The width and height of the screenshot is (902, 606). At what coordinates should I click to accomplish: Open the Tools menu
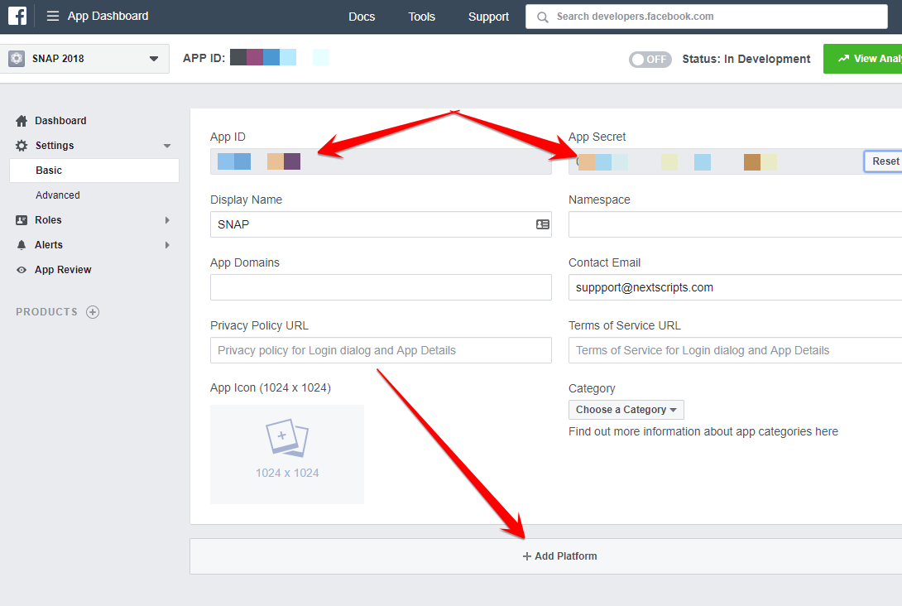point(422,17)
